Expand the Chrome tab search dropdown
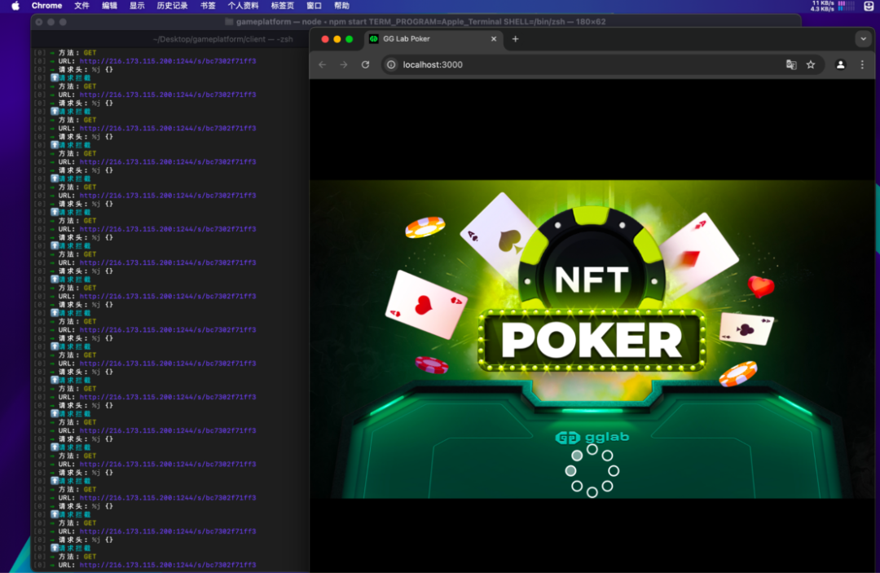Viewport: 880px width, 573px height. point(863,39)
